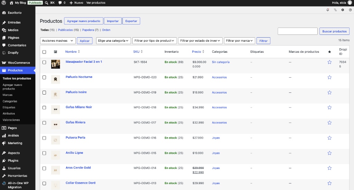The height and width of the screenshot is (190, 354).
Task: Click the Filtrar button
Action: pos(263,41)
